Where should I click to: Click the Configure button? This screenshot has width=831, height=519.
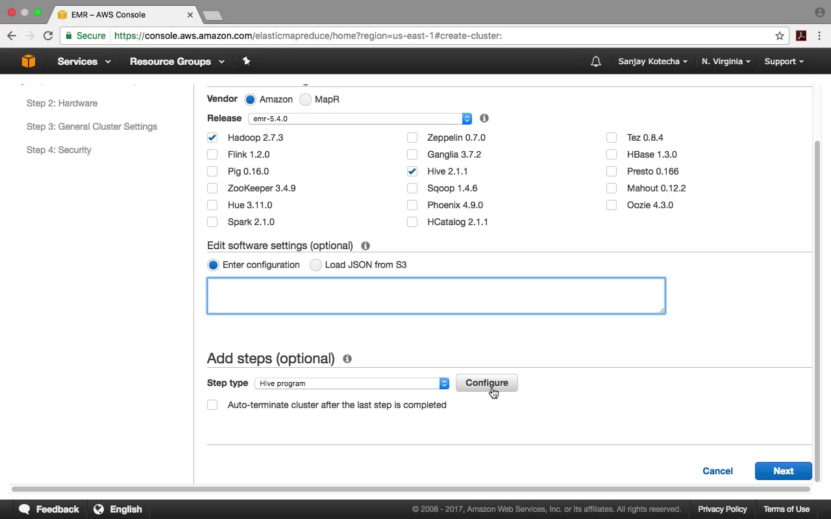(486, 383)
